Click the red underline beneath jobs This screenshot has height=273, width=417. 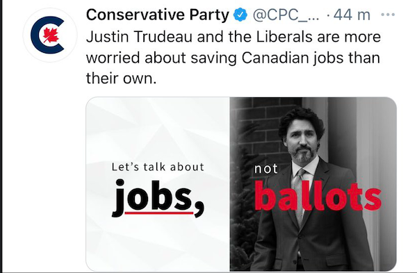click(159, 213)
